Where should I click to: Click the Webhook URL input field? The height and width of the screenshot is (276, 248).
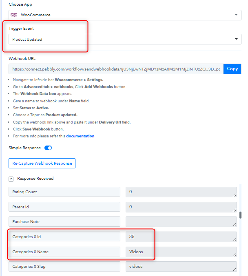click(x=116, y=69)
